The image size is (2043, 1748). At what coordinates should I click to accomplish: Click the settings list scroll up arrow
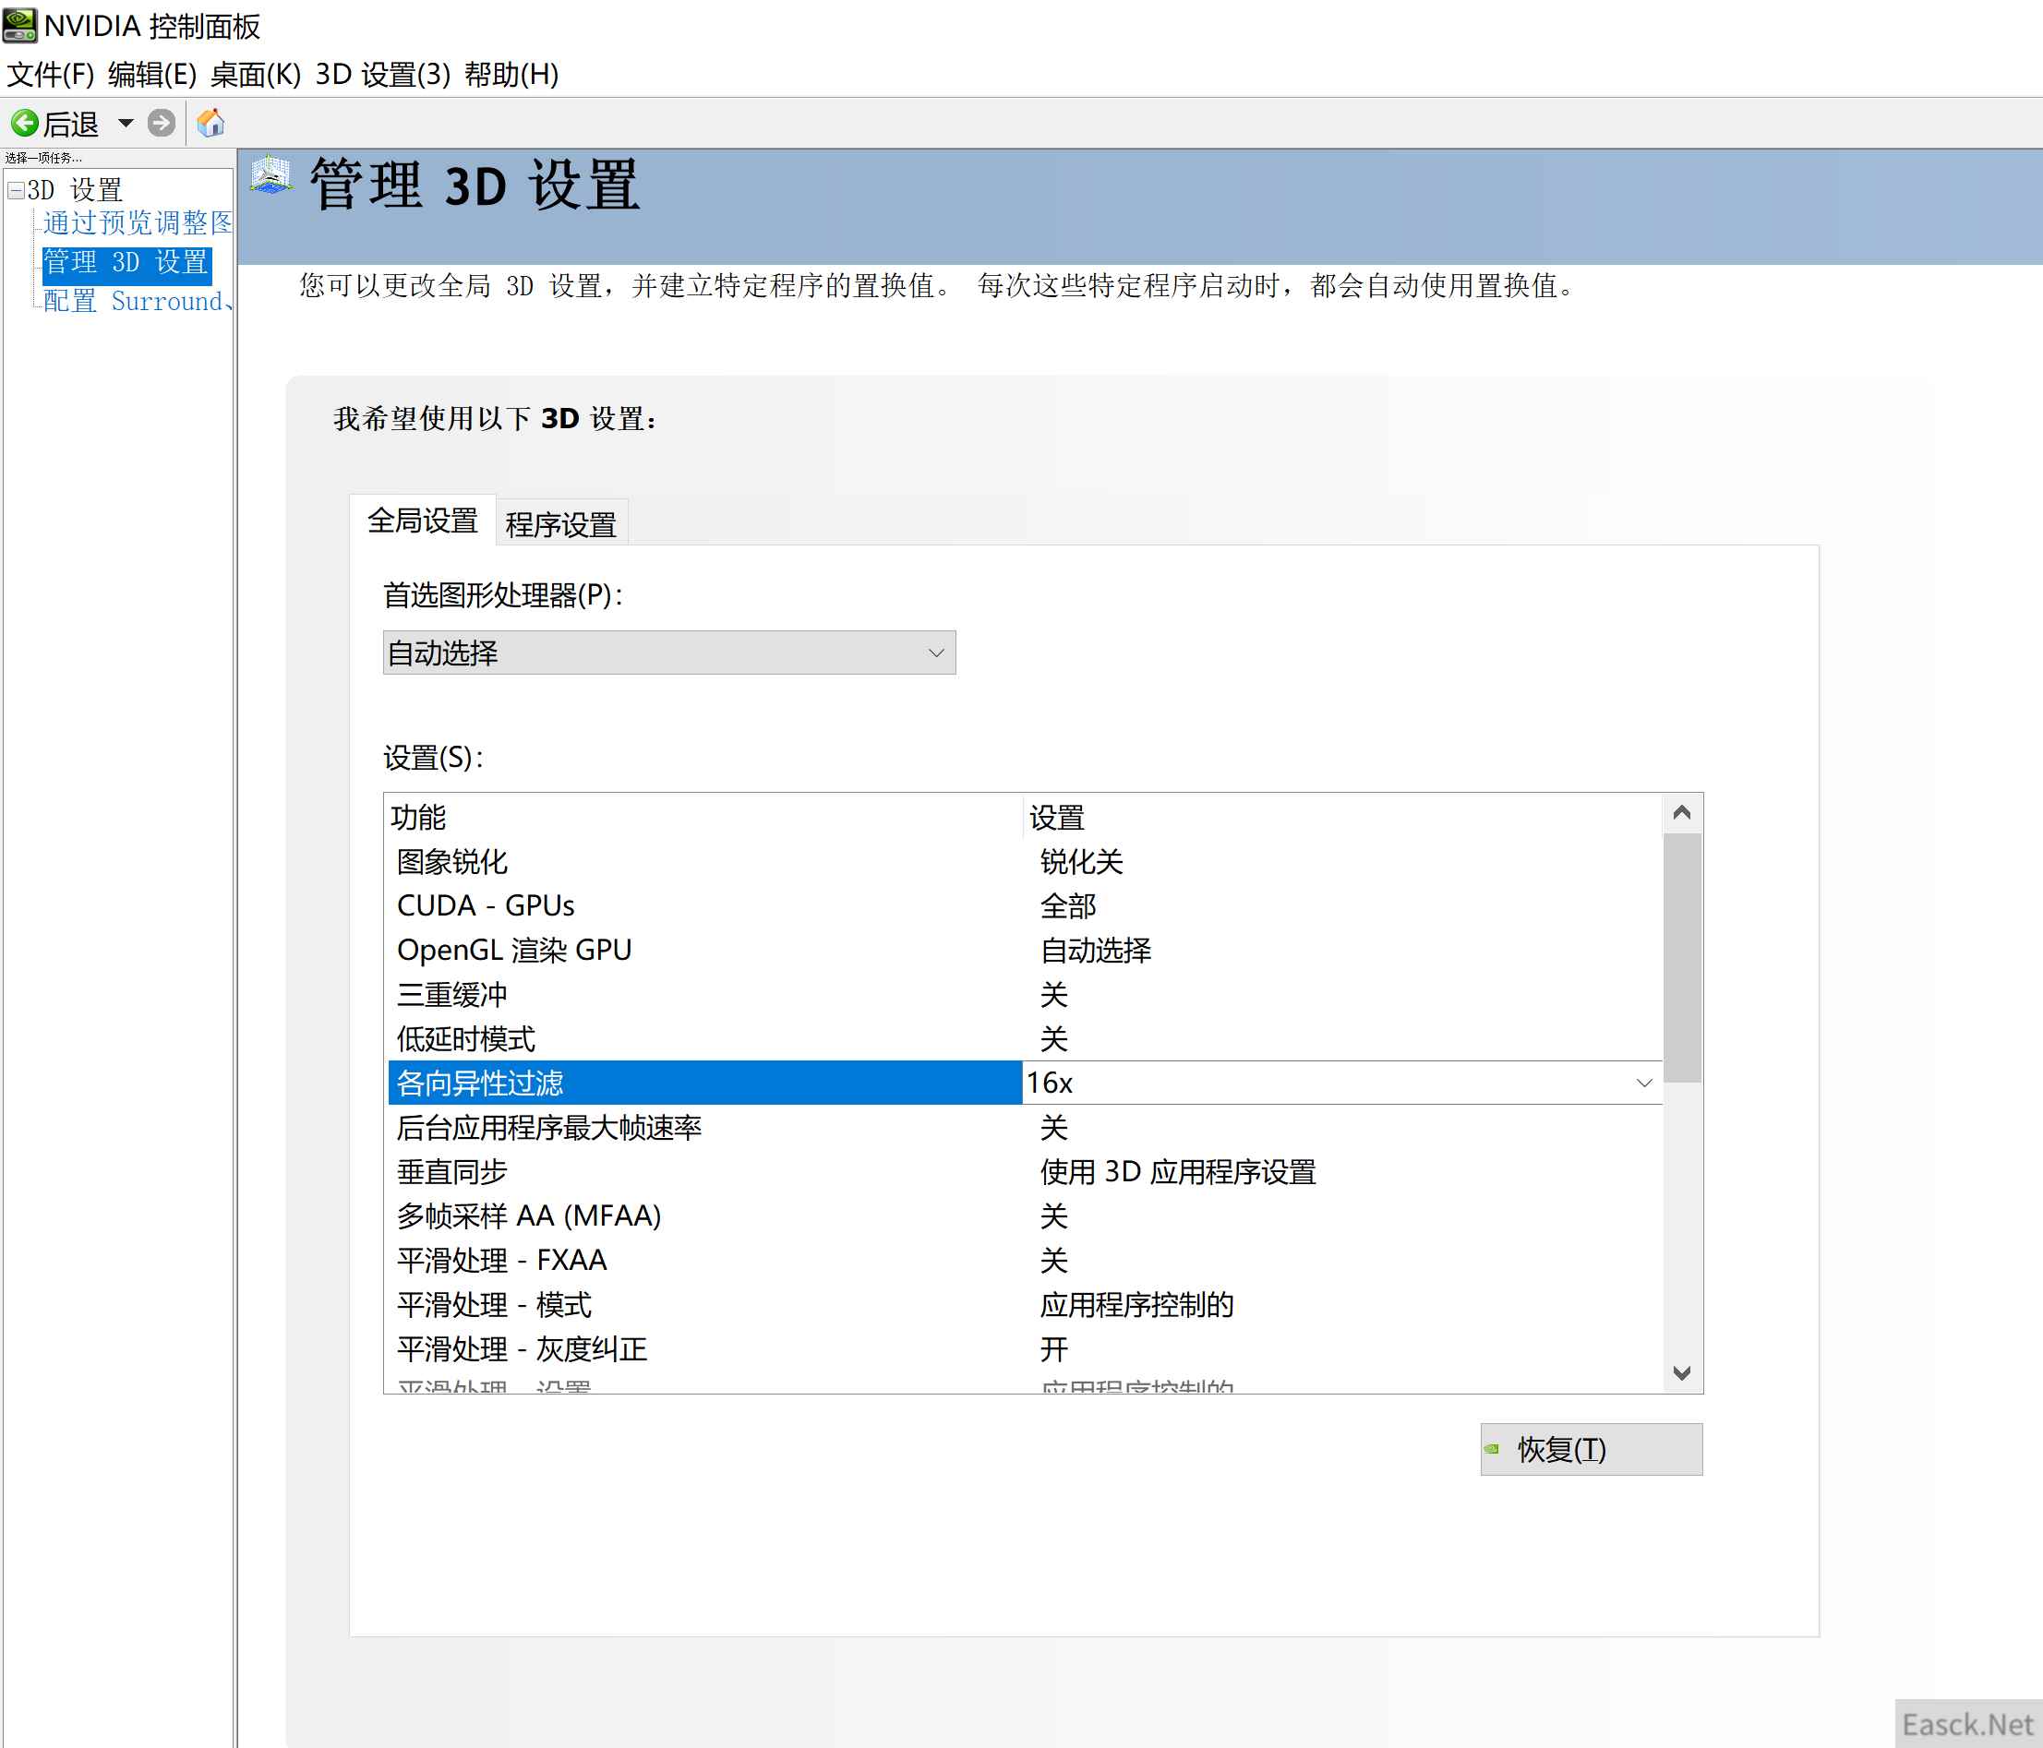click(1682, 812)
